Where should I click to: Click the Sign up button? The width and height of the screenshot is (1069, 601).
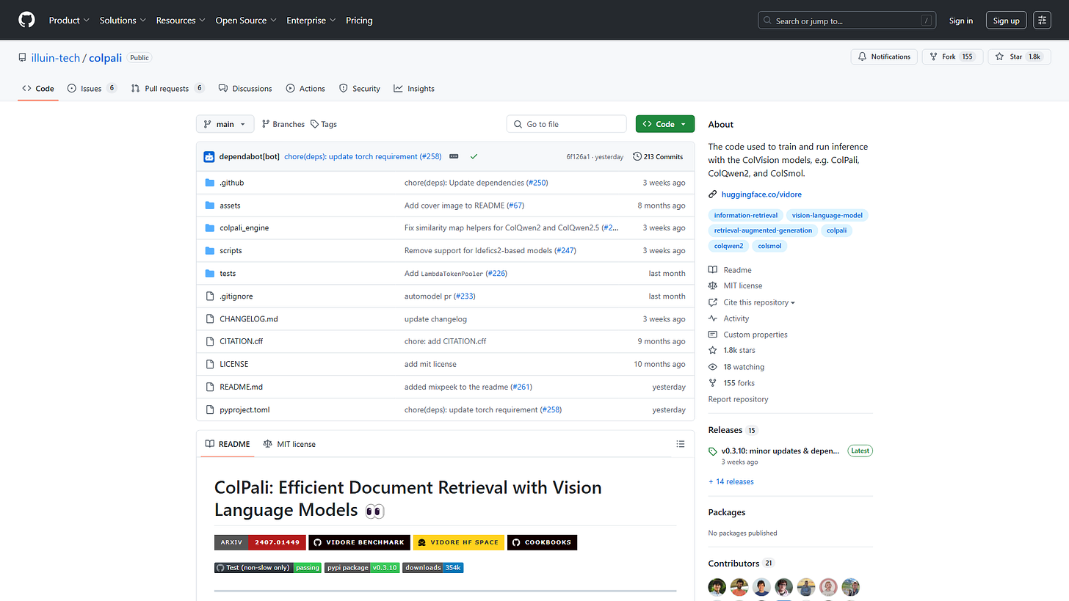pos(1006,21)
